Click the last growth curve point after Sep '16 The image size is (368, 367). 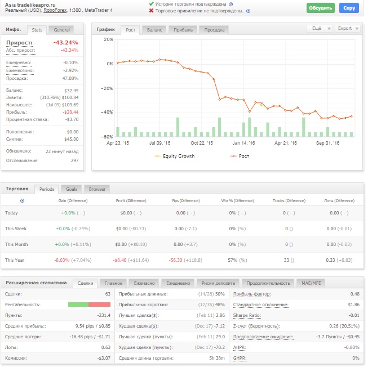352,117
